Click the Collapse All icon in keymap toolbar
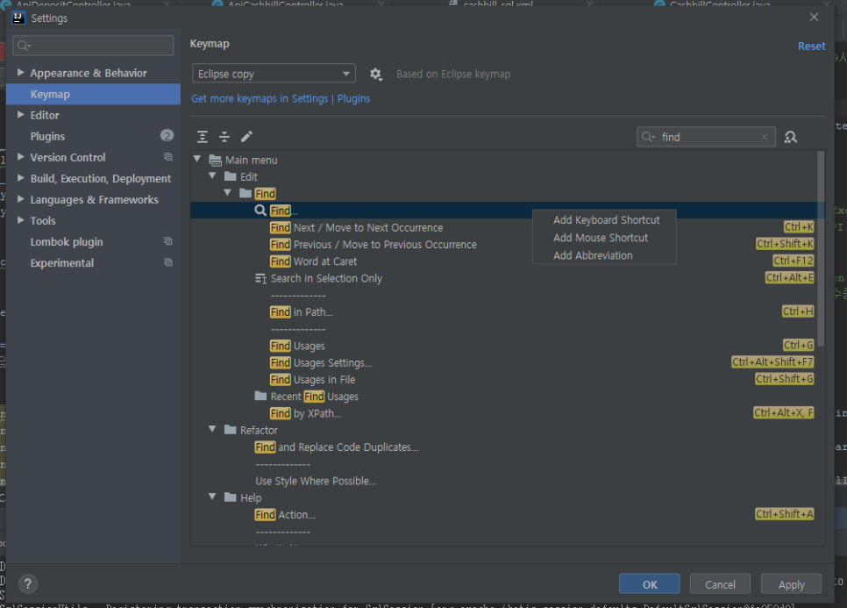The height and width of the screenshot is (608, 847). coord(224,137)
